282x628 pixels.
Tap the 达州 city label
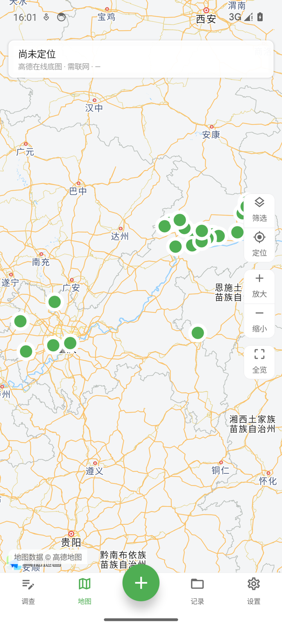click(x=120, y=236)
